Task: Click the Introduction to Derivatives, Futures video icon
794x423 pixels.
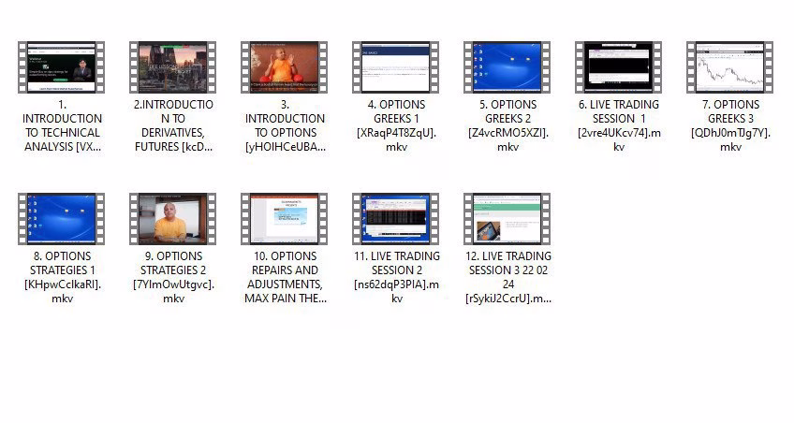Action: coord(172,66)
